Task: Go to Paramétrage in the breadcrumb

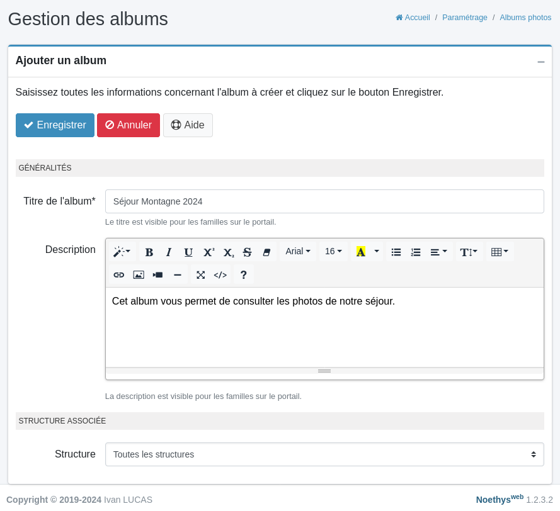Action: 464,18
